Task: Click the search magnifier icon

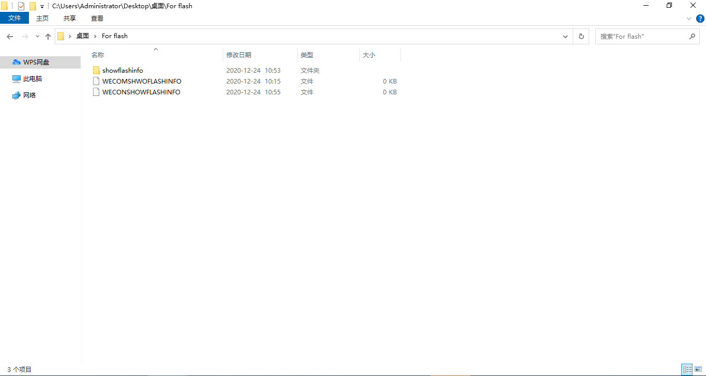Action: (692, 37)
